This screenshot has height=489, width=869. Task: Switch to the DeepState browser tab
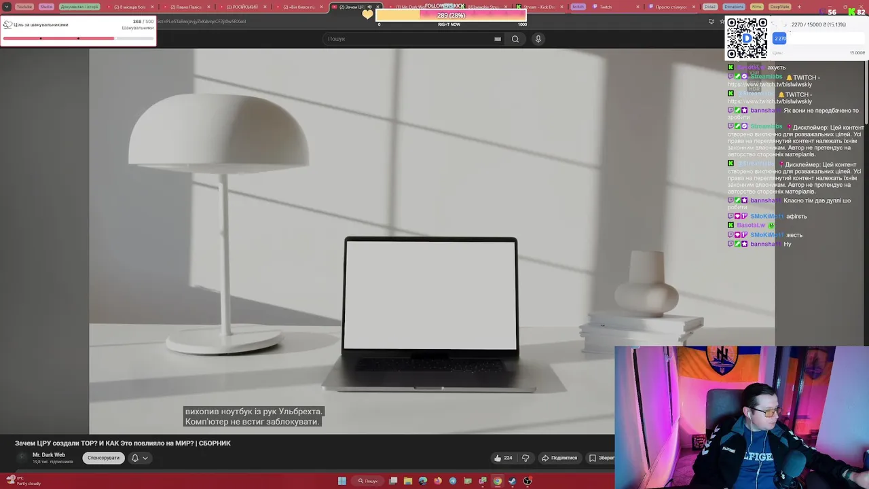[x=779, y=7]
